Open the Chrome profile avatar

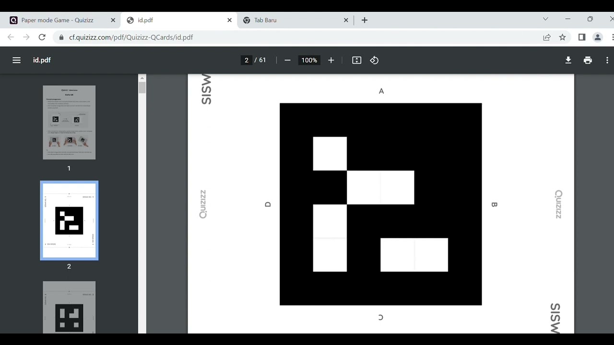click(598, 37)
